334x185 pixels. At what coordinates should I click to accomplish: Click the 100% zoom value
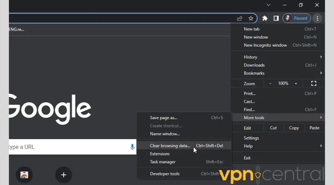click(x=283, y=84)
